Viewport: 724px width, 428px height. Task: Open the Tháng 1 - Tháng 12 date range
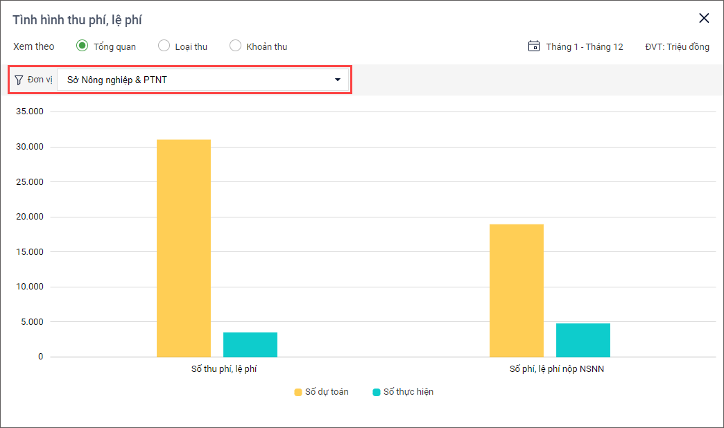tap(584, 47)
